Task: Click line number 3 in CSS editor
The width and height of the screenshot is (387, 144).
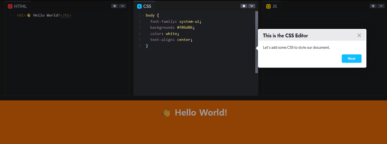Action: tap(140, 27)
